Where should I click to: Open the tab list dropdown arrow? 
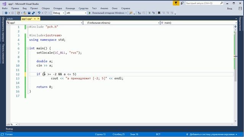pyautogui.click(x=236, y=19)
